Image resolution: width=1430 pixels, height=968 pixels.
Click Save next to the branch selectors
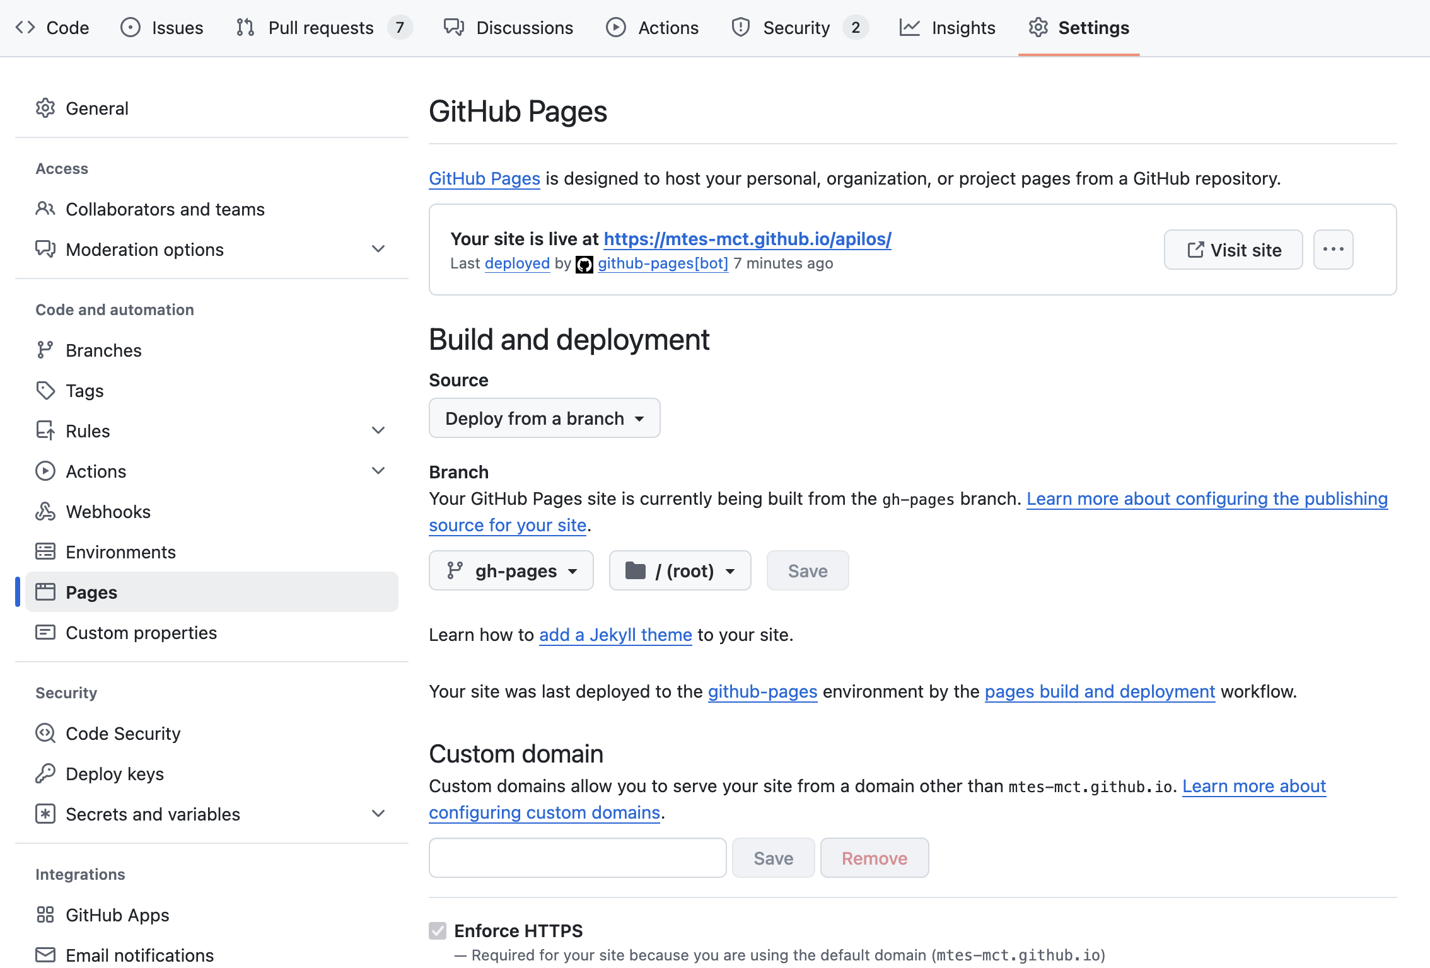tap(808, 571)
